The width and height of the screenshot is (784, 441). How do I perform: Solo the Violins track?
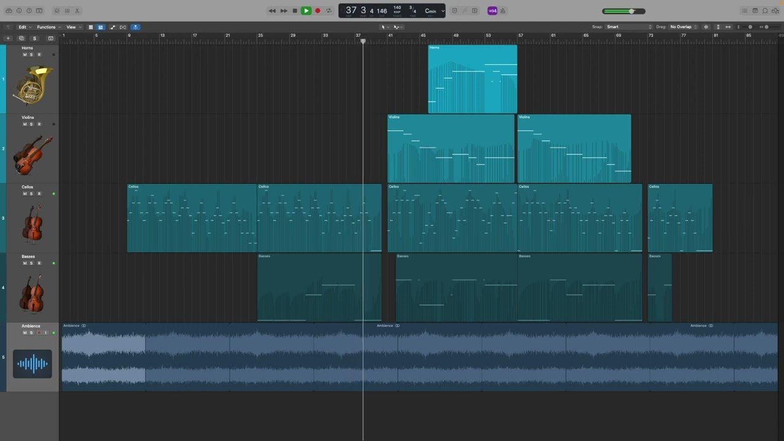[x=32, y=124]
